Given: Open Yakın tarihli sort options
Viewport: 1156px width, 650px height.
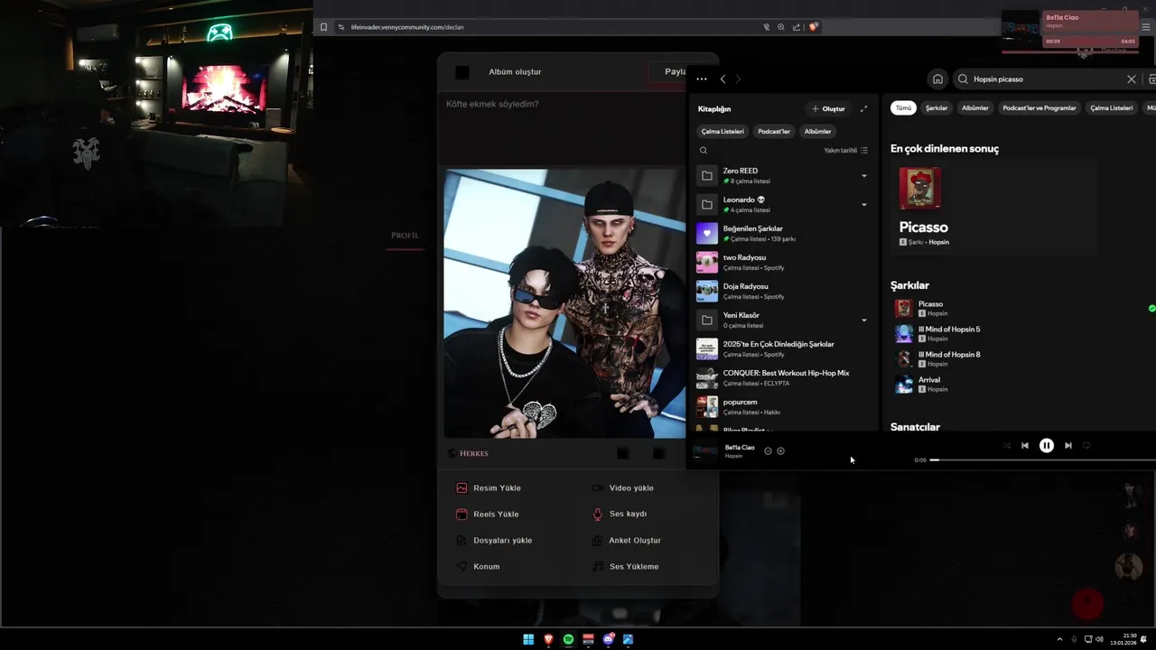Looking at the screenshot, I should tap(845, 151).
